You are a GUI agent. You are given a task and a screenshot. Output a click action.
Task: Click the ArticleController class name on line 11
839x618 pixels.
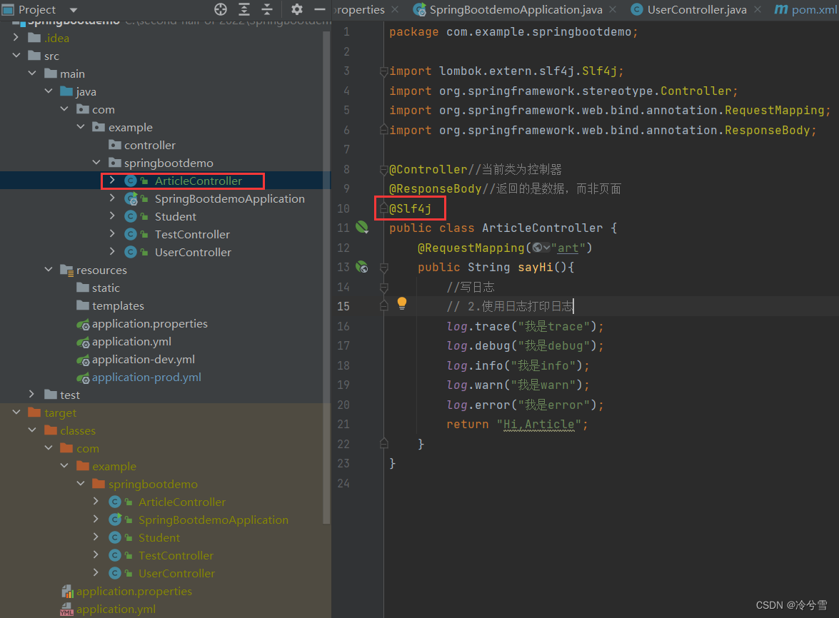(x=542, y=228)
